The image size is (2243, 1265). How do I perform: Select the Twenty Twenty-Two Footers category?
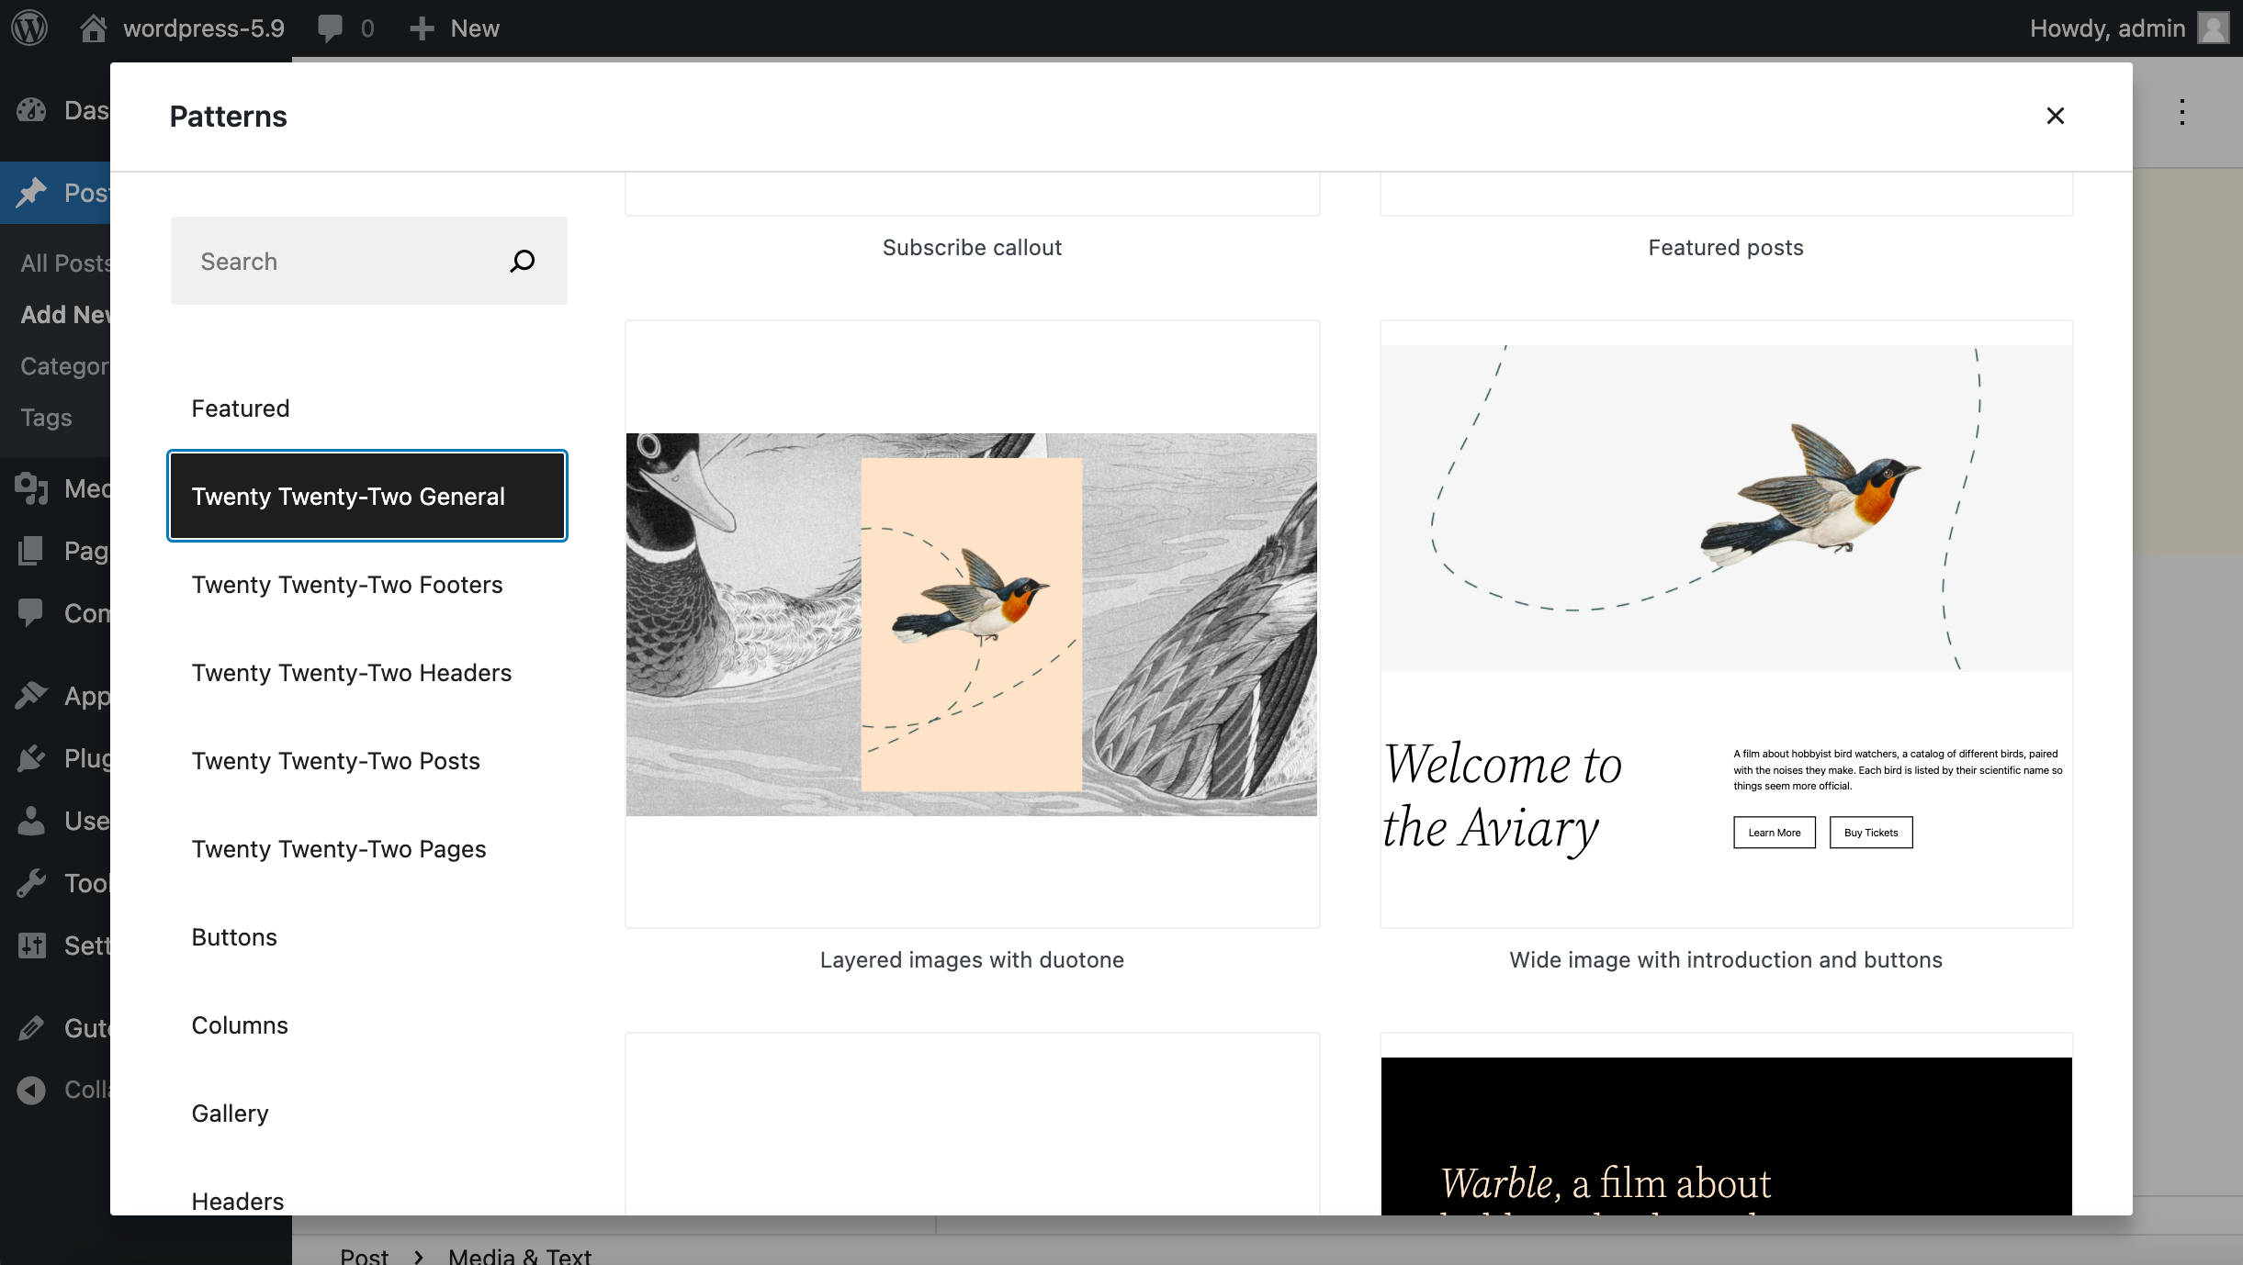coord(346,583)
